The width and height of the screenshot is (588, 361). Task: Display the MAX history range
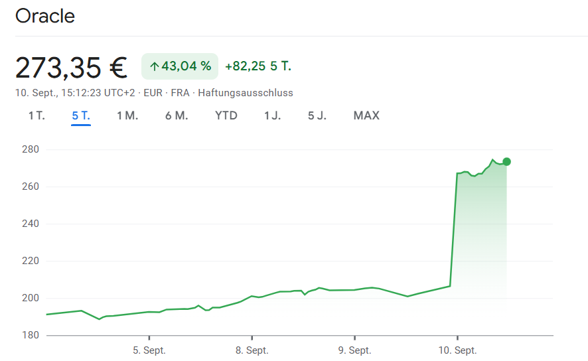pos(366,115)
